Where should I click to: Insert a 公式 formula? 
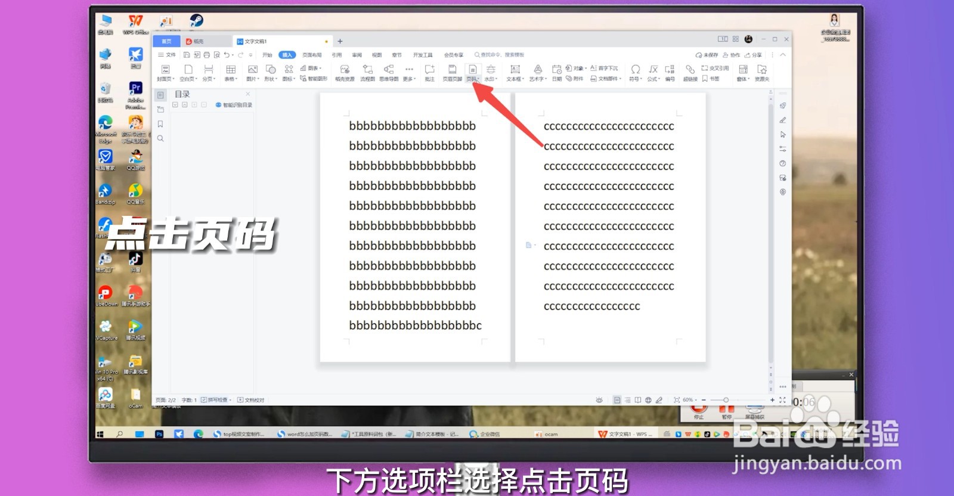coord(653,73)
